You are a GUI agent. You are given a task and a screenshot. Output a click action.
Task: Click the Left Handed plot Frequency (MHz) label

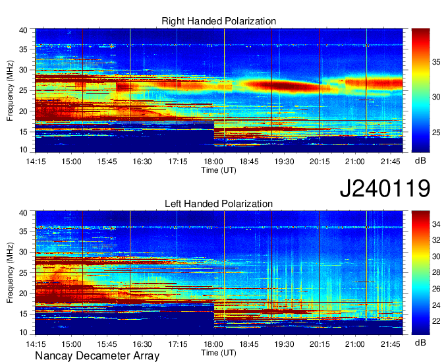tap(10, 273)
